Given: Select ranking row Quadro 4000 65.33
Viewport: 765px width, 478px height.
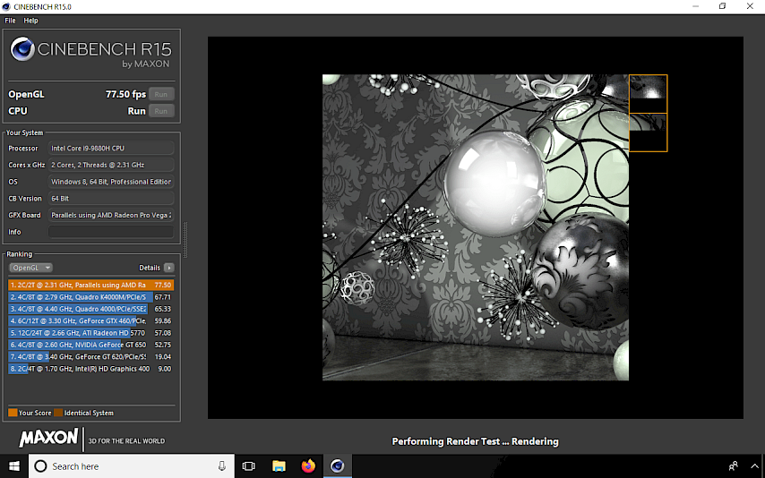Looking at the screenshot, I should click(x=90, y=309).
